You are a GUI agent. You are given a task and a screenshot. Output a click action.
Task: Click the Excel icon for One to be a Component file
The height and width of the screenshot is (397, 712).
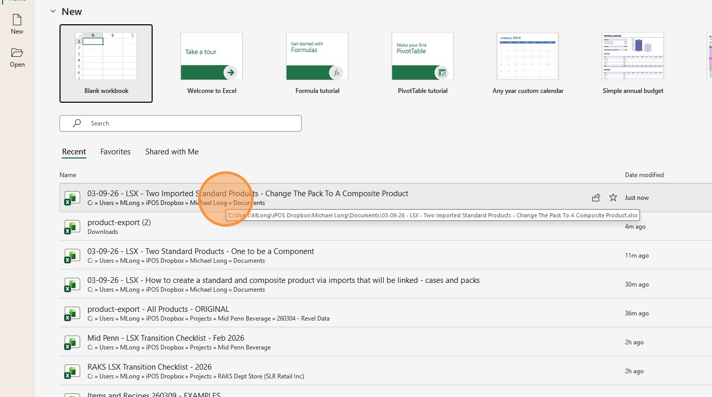click(72, 256)
